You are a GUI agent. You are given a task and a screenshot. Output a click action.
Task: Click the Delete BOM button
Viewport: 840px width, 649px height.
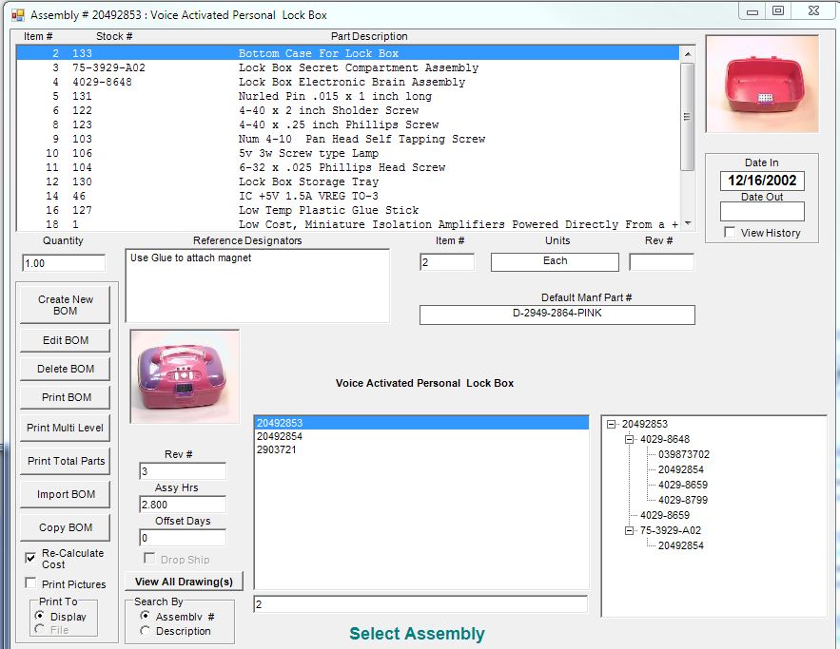click(x=66, y=369)
